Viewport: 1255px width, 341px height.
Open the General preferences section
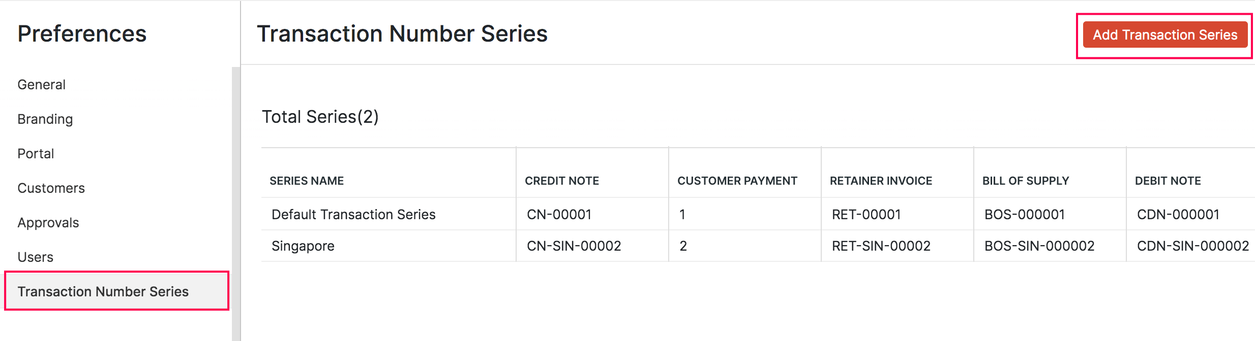click(x=41, y=84)
